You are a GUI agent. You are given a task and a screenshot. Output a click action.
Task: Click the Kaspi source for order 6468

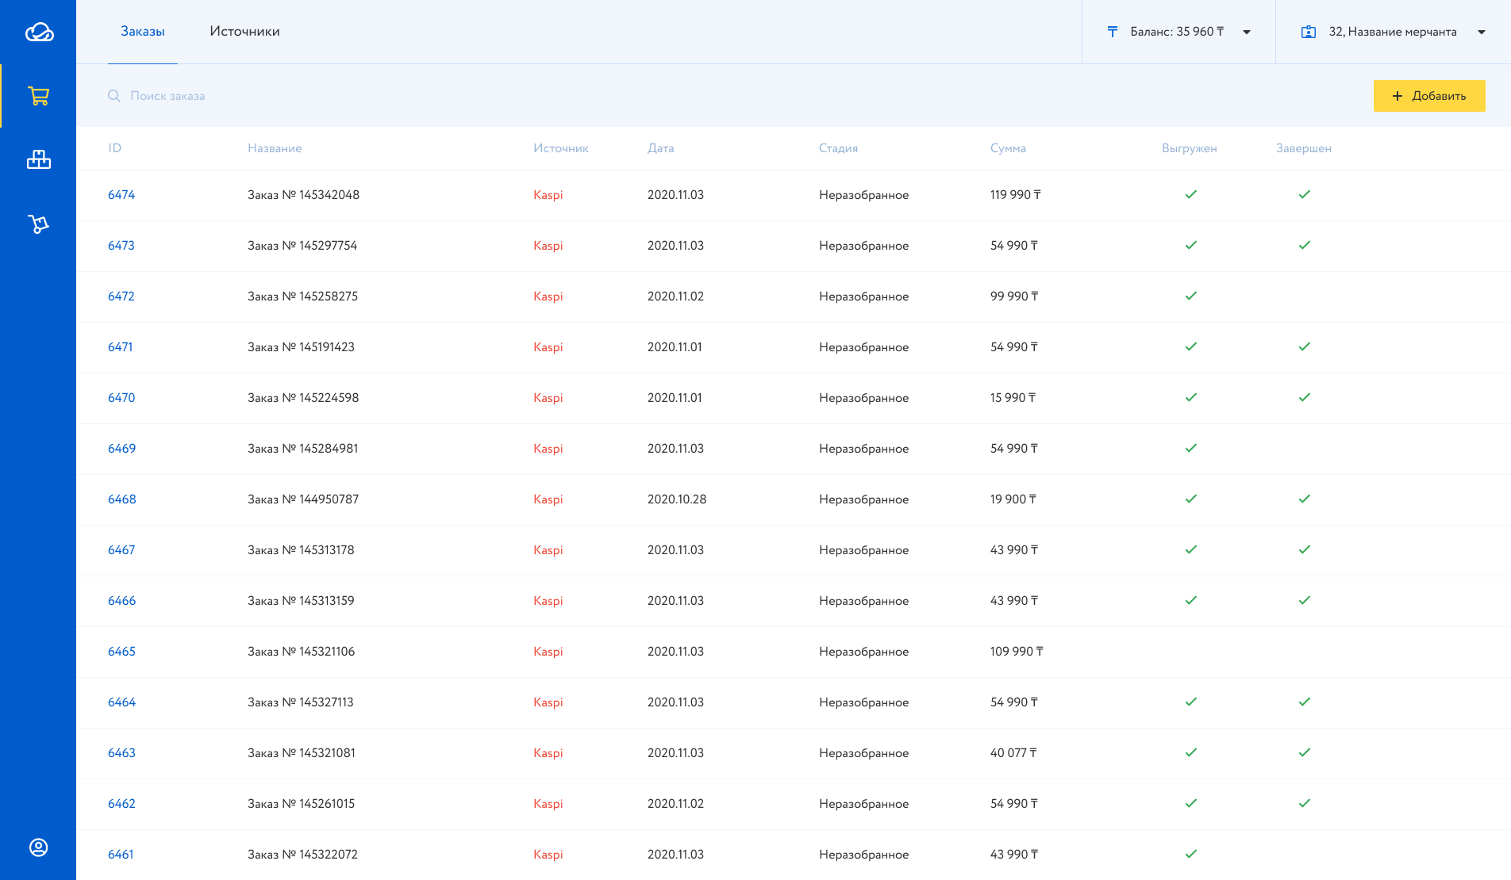(x=548, y=499)
